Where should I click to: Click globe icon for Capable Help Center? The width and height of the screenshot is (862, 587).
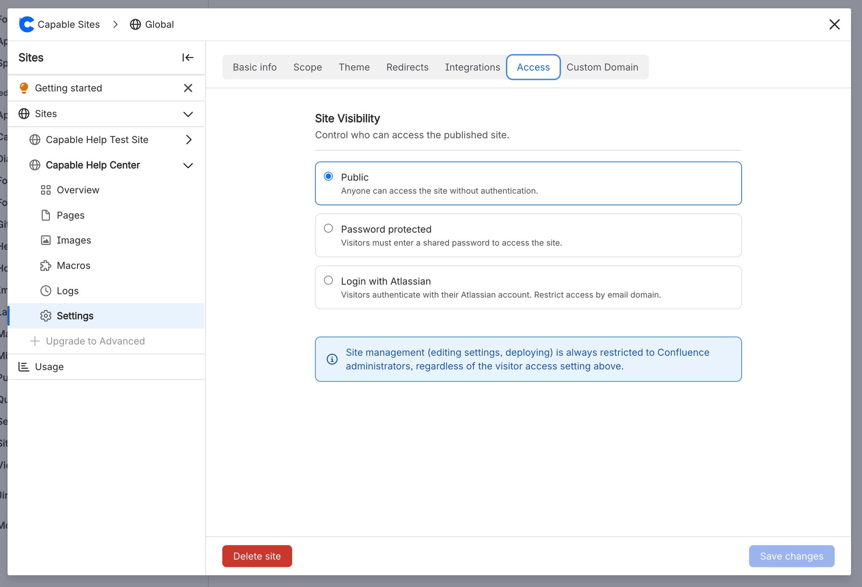(35, 165)
